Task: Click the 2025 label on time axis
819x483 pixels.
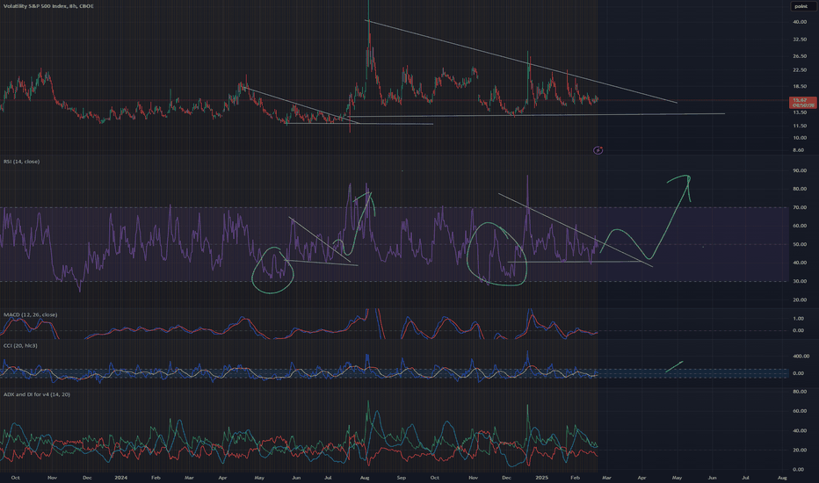Action: pyautogui.click(x=541, y=477)
